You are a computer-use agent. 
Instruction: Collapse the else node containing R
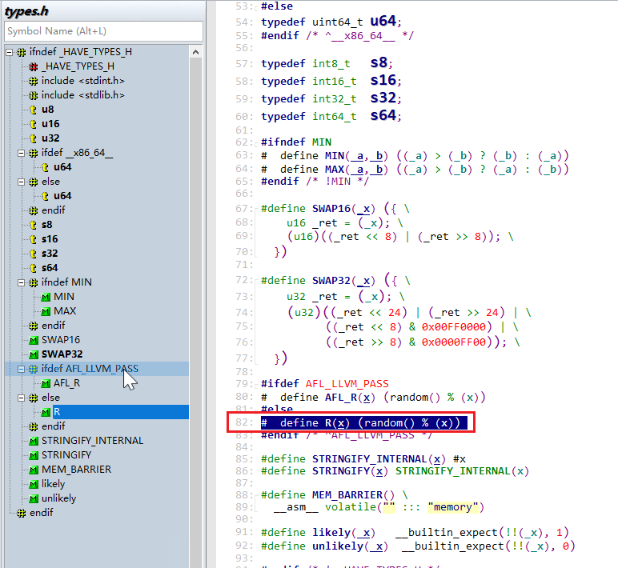tap(22, 398)
